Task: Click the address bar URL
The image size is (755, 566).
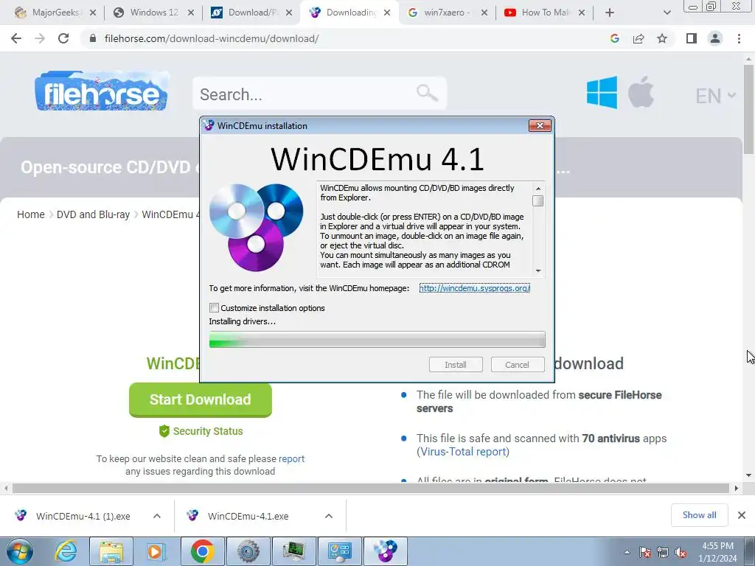Action: click(212, 38)
